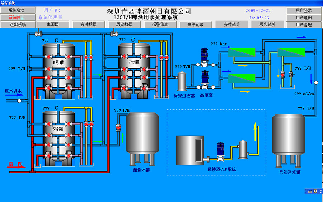The height and width of the screenshot is (202, 323).
Task: Select the 5号罐 filter tank
Action: [x=58, y=138]
